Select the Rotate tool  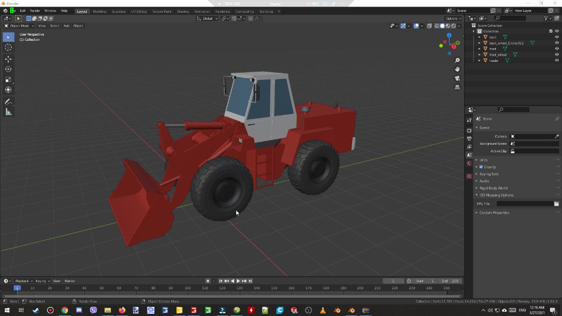coord(8,69)
